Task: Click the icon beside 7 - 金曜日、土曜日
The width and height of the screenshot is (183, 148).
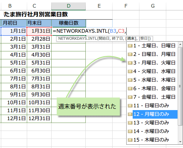Action: 130,97
